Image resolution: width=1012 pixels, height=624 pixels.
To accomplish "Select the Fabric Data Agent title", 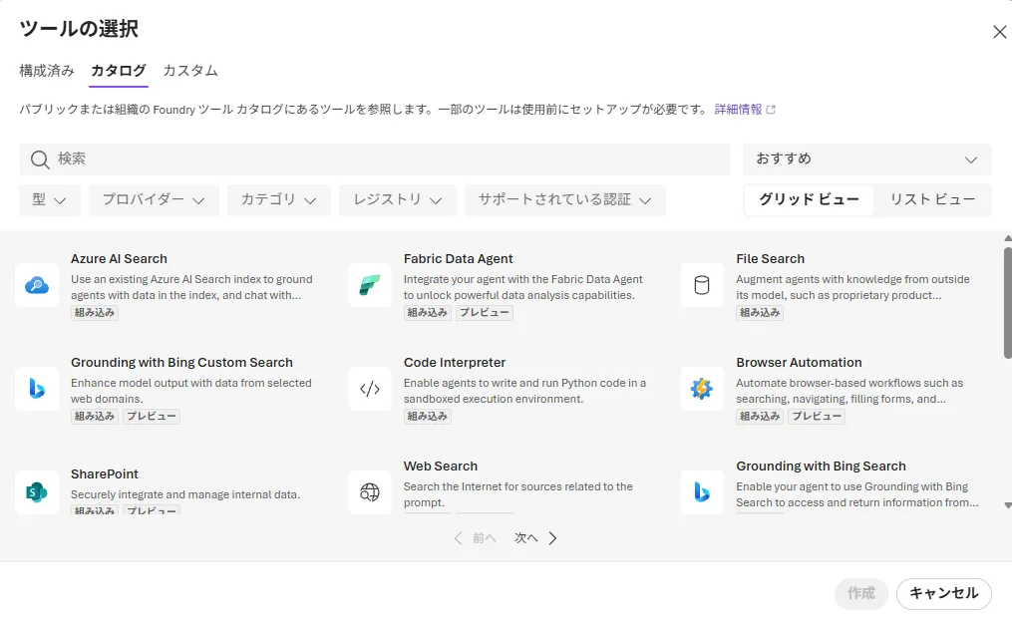I will pyautogui.click(x=459, y=259).
